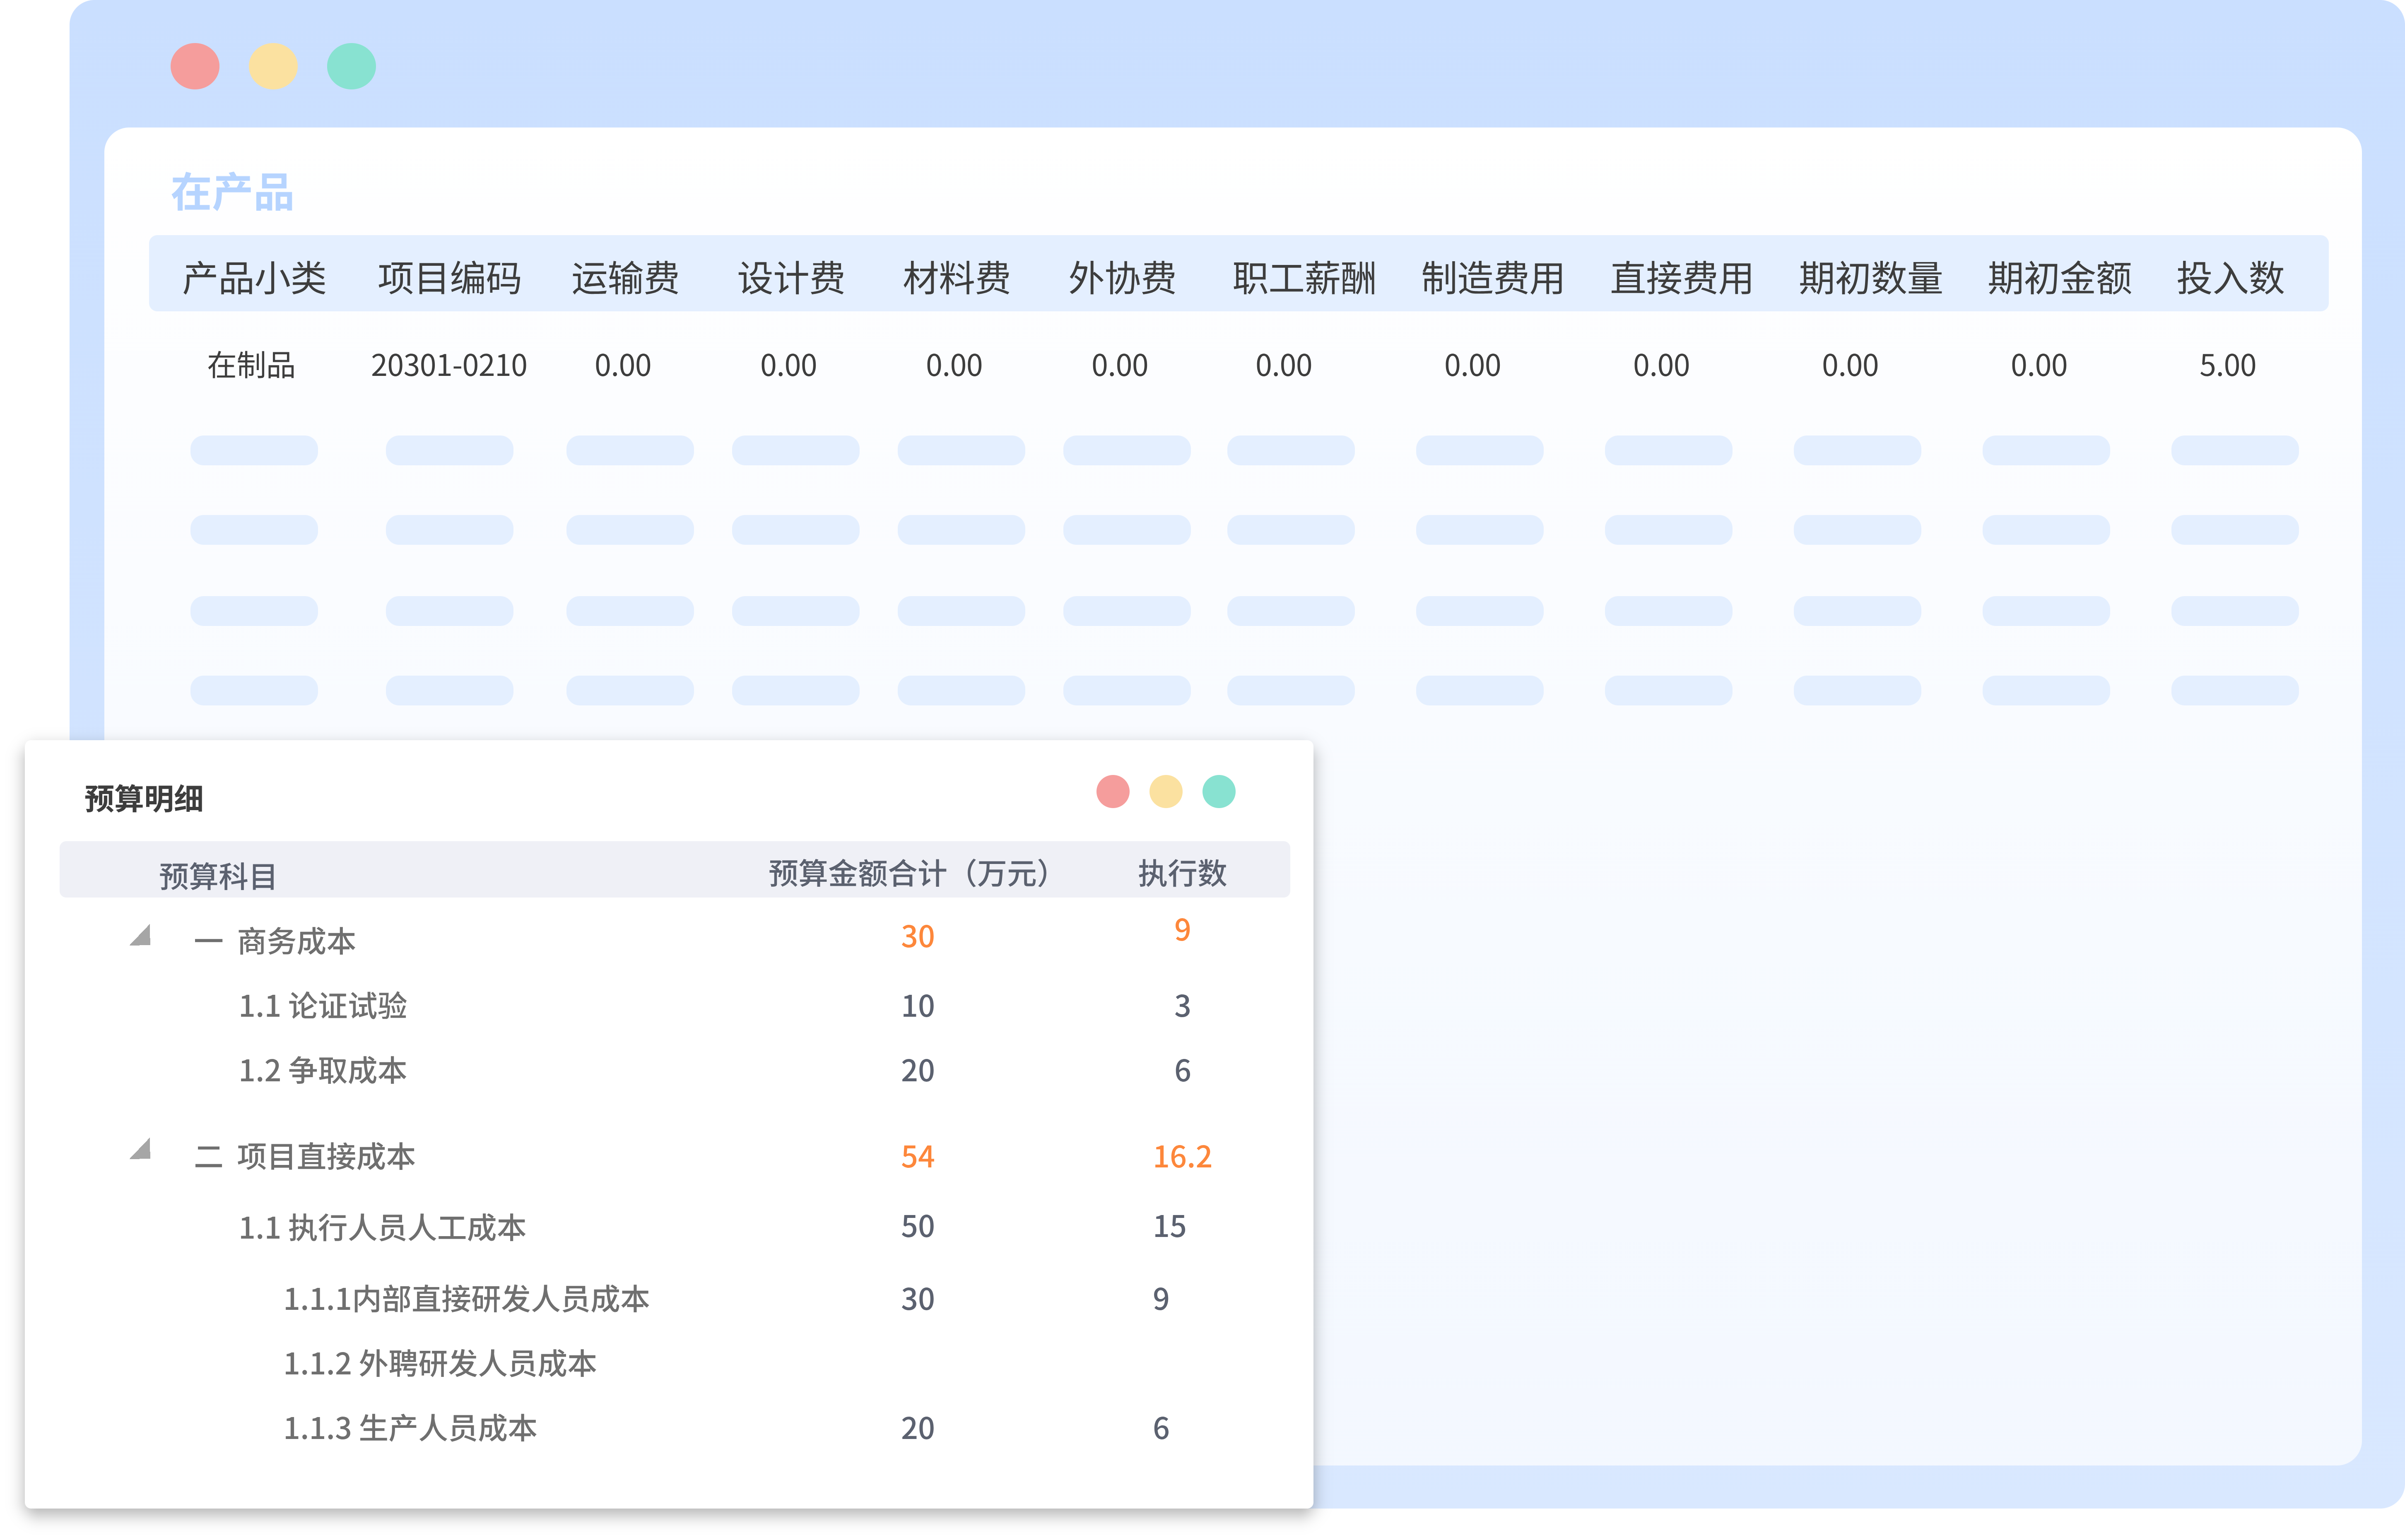Click green dot in main window titlebar
Screen dimensions: 2405x1540
pos(351,66)
